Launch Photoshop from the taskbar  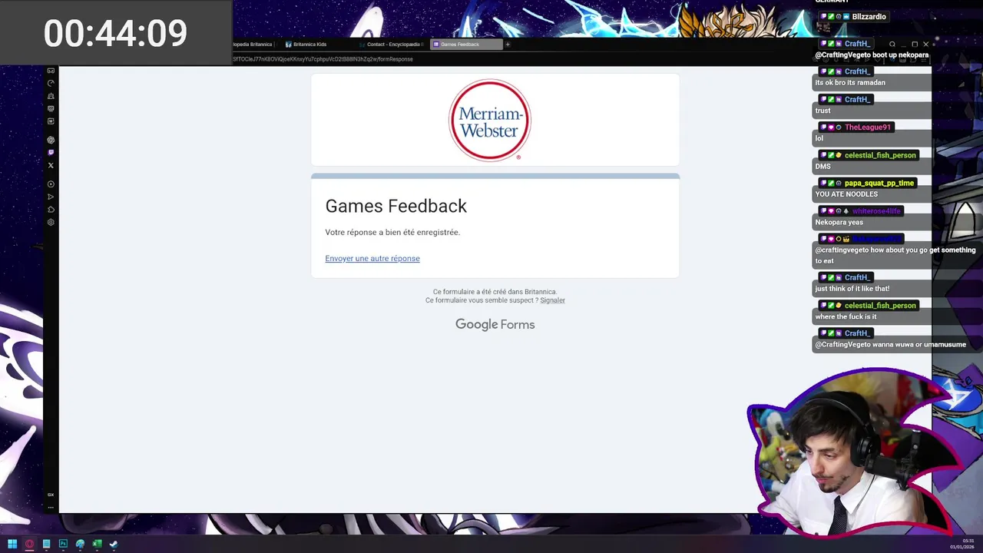pos(63,544)
